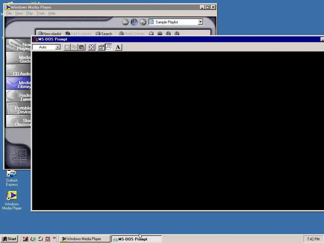Open the Auto font size dropdown
Viewport: 324px width, 243px height.
tap(58, 47)
